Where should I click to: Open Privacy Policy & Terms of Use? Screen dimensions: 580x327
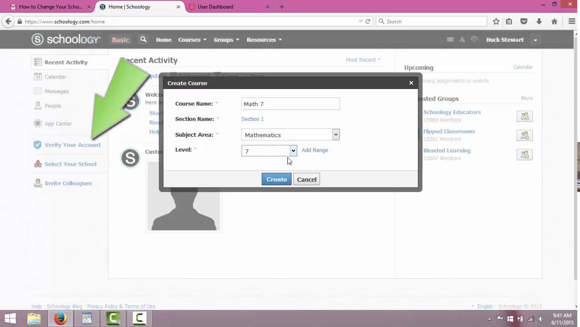(121, 306)
